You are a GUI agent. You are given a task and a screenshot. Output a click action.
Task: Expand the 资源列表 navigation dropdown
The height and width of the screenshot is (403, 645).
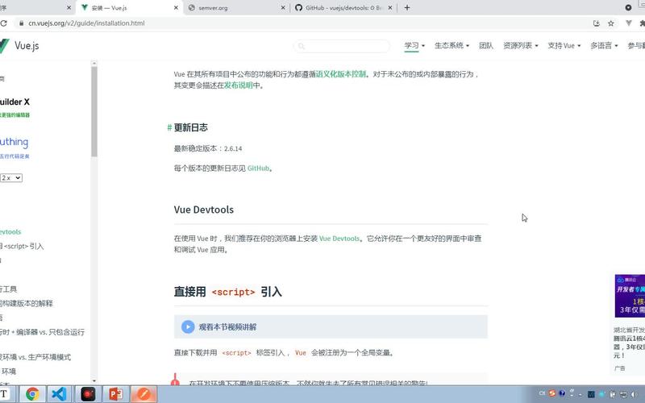[520, 46]
